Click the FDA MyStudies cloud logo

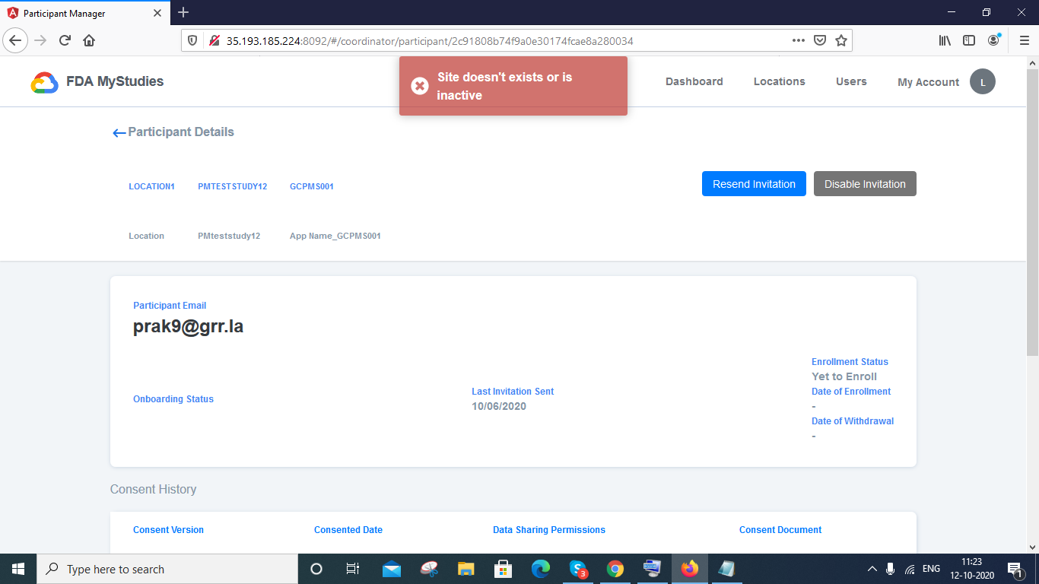(43, 81)
